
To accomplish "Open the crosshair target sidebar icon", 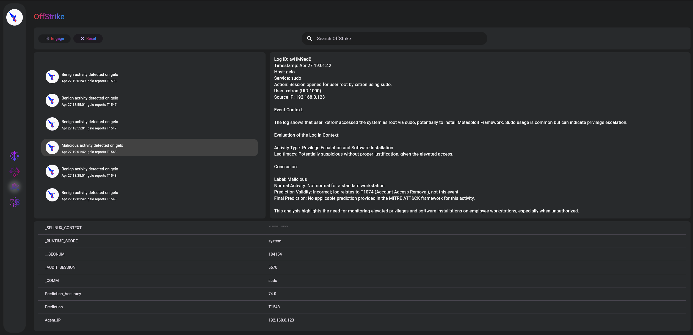I will [15, 171].
